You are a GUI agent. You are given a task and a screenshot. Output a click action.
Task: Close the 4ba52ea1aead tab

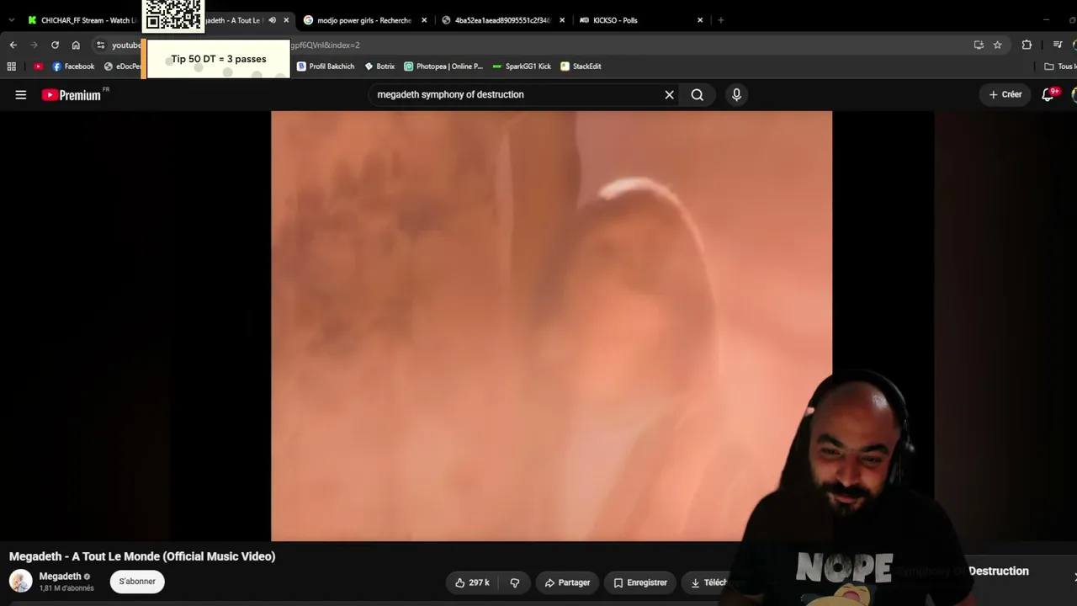coord(562,20)
